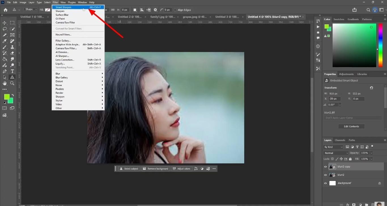Choose Liquify from Filter menu

78,64
